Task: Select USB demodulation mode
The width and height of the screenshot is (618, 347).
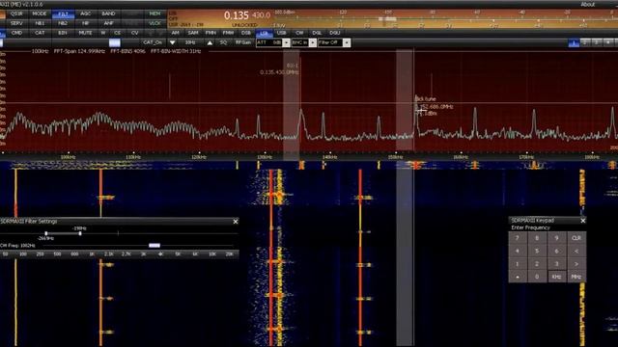Action: pos(281,33)
